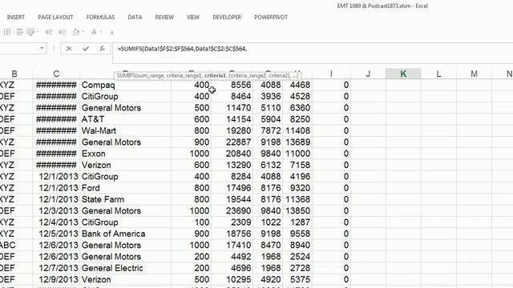Click the value 2309 cell
Screen dimensions: 513x288
(x=232, y=222)
